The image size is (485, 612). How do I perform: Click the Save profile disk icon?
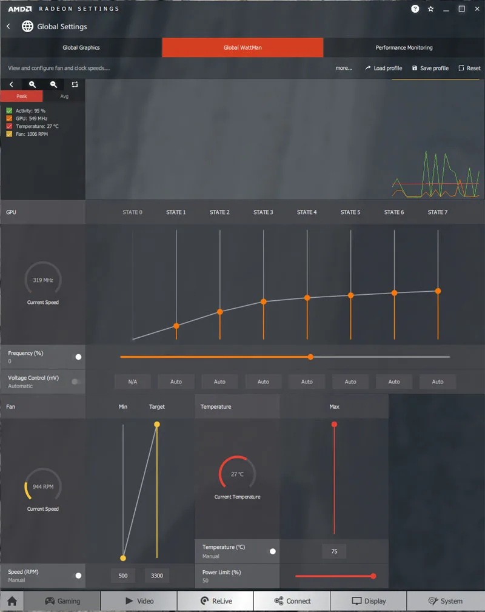415,68
